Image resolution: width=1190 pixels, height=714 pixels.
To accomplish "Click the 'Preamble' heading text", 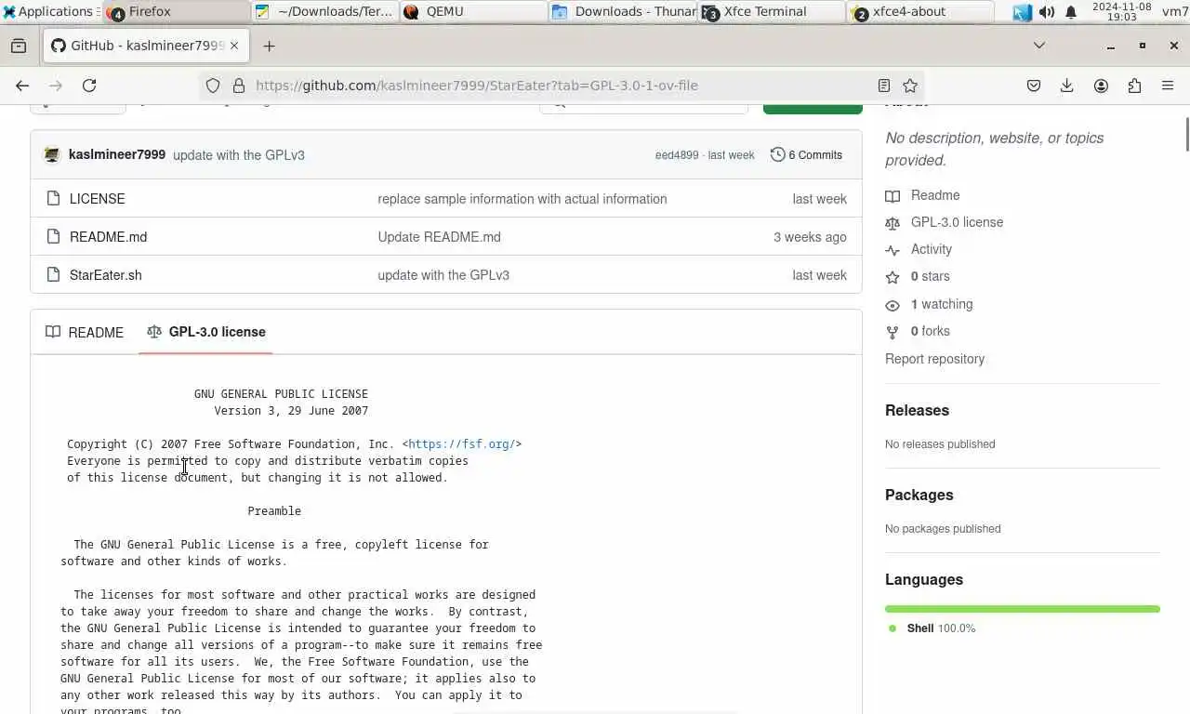I will pos(274,511).
